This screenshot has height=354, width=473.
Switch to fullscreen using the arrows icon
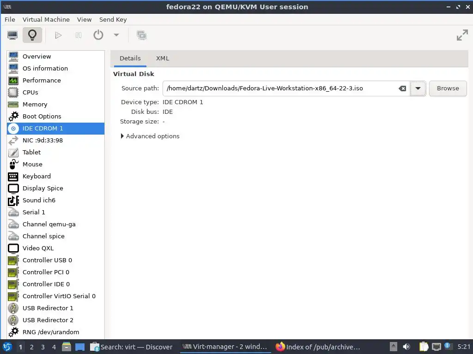coord(462,35)
